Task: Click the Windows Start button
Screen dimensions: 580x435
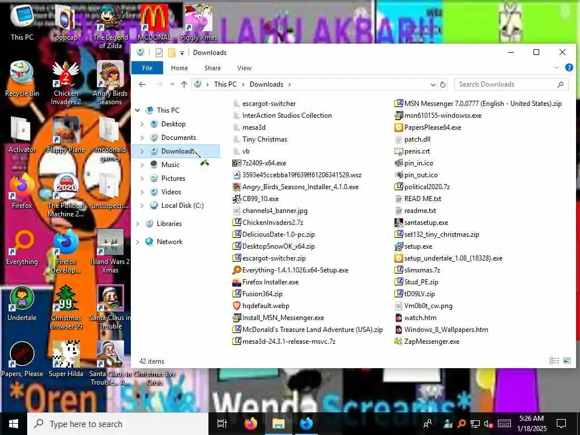Action: click(x=14, y=424)
